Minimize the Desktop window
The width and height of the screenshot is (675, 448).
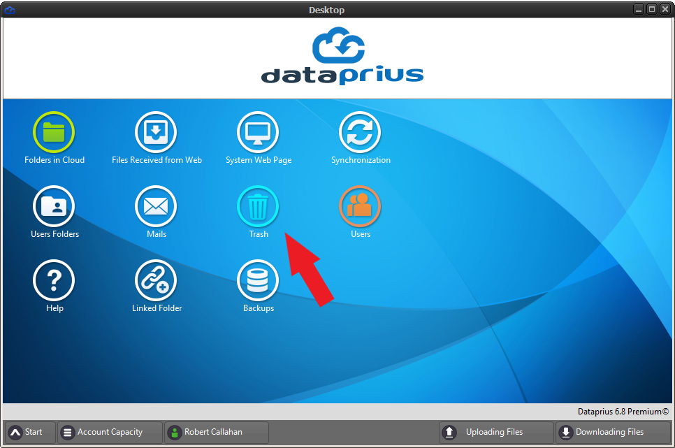pos(639,9)
